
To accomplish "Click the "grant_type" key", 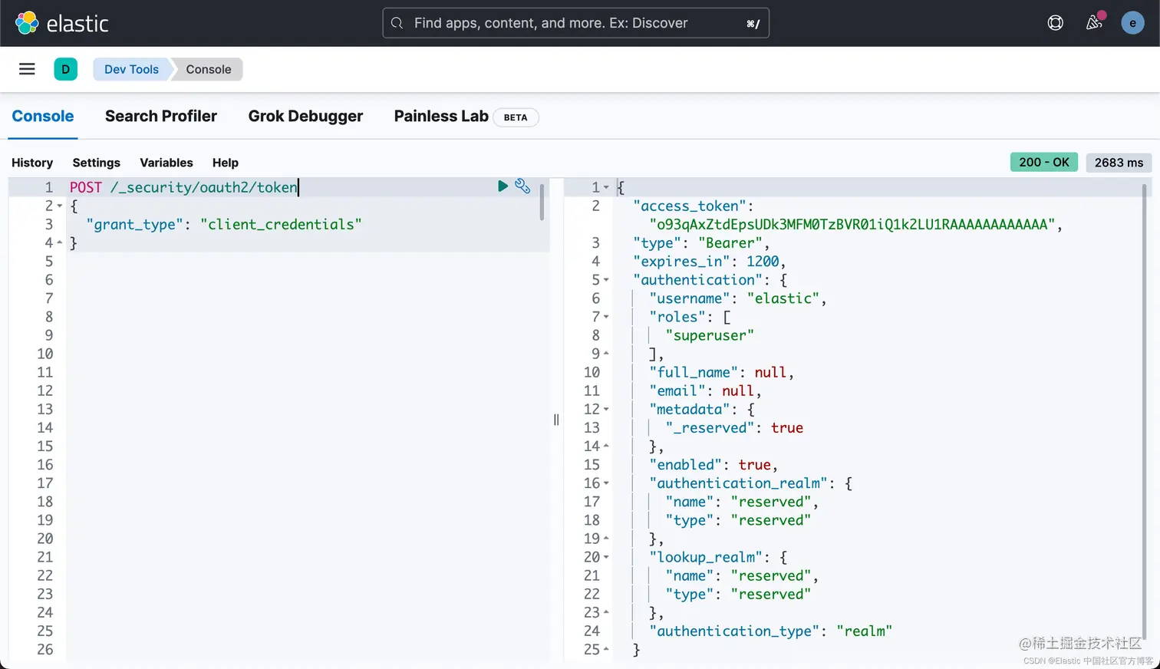I will coord(134,224).
